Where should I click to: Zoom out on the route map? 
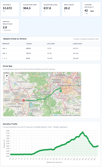(7, 80)
